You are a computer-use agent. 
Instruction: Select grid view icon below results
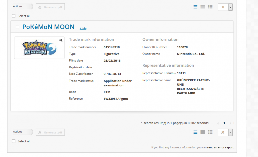click(x=210, y=132)
